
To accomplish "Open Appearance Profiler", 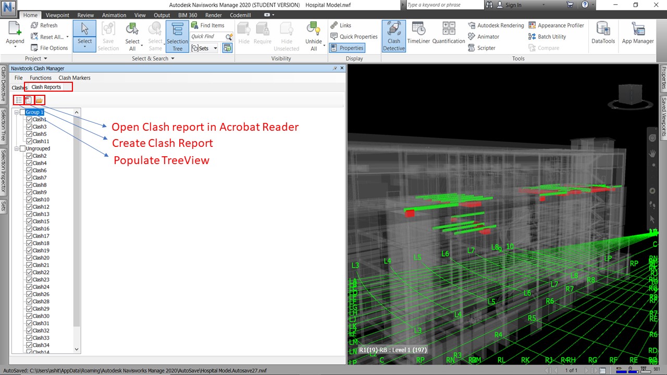I will click(557, 25).
